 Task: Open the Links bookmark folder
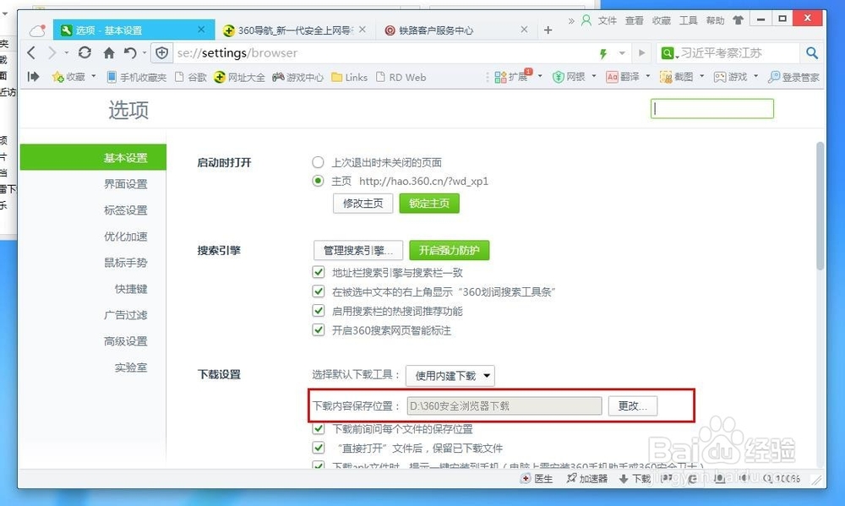349,77
